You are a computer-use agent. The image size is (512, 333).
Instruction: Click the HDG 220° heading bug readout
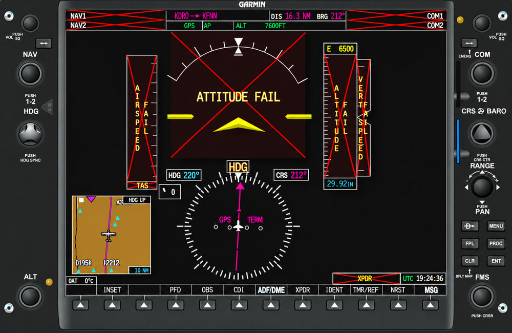pos(184,175)
